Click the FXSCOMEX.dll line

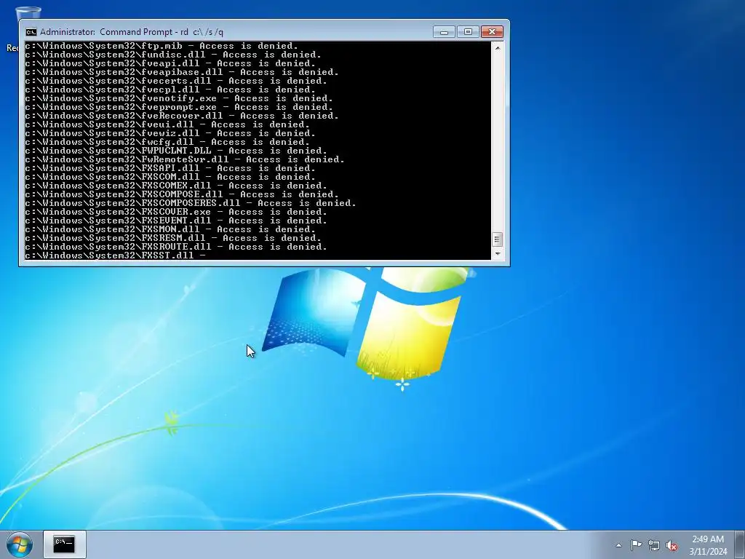click(x=176, y=186)
